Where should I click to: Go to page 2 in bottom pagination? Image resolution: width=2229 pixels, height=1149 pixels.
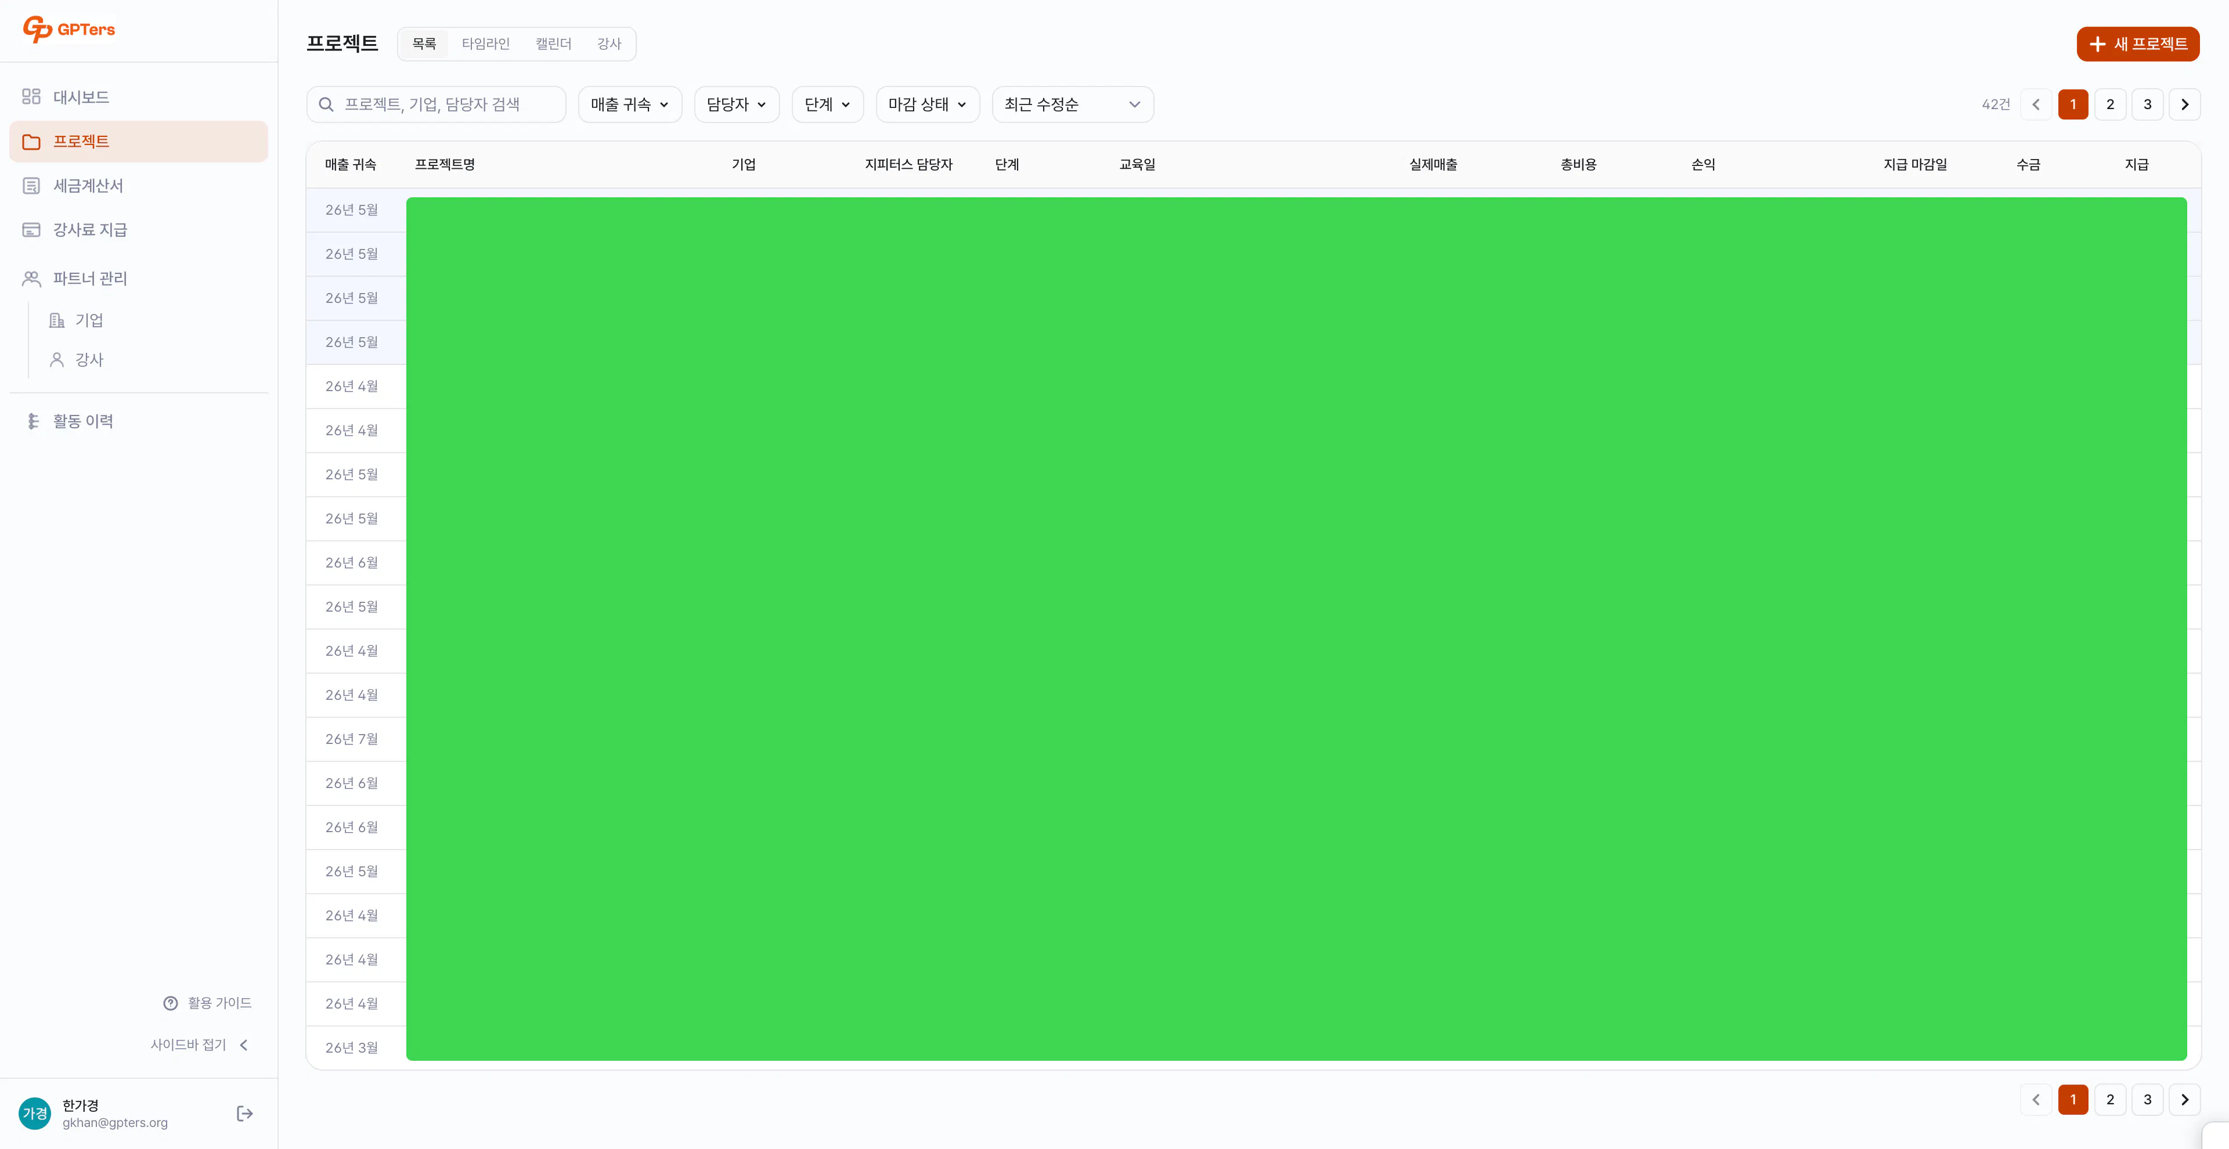(2111, 1100)
